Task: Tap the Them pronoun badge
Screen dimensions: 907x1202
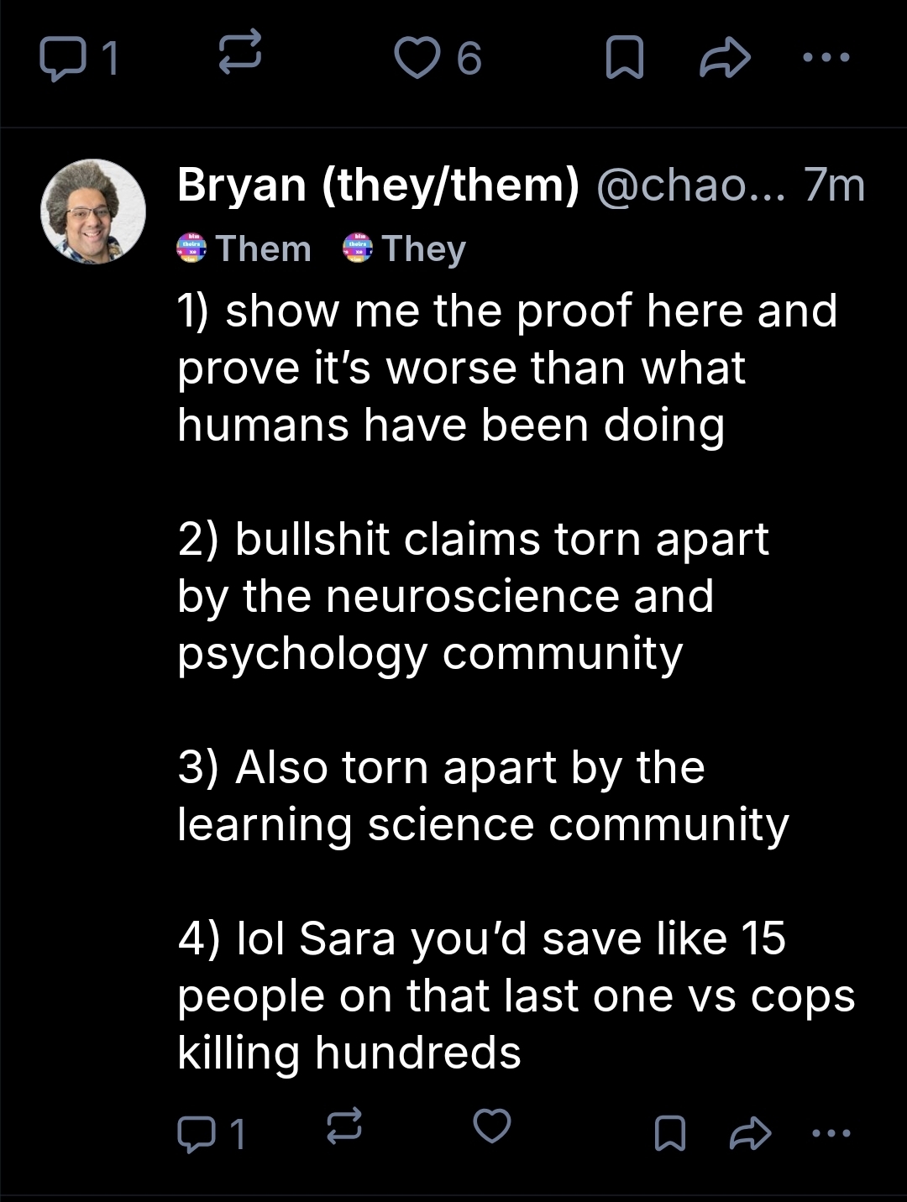Action: click(x=244, y=248)
